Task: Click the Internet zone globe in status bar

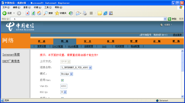Action: (157, 100)
